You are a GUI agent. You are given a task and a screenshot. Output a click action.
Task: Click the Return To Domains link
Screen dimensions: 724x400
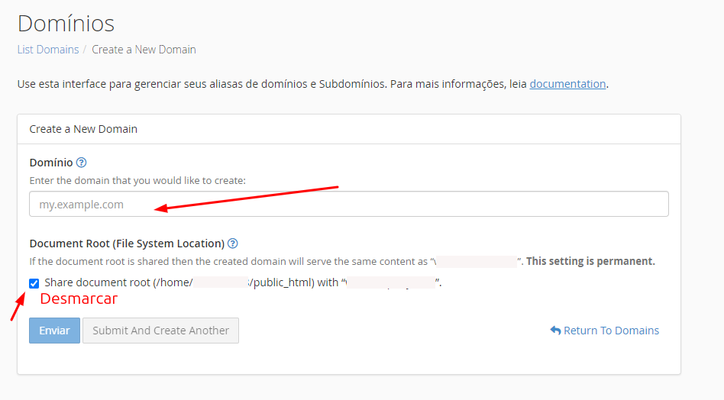611,331
